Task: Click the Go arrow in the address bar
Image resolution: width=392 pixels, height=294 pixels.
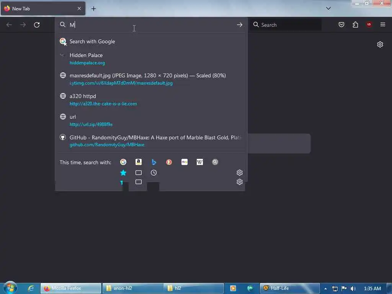Action: (x=240, y=25)
